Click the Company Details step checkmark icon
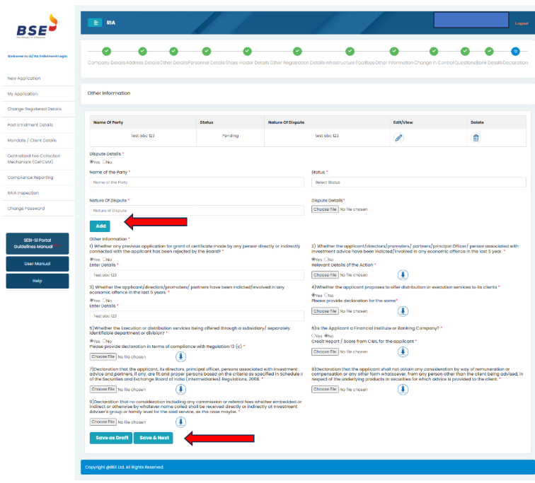The height and width of the screenshot is (483, 535). [x=107, y=51]
